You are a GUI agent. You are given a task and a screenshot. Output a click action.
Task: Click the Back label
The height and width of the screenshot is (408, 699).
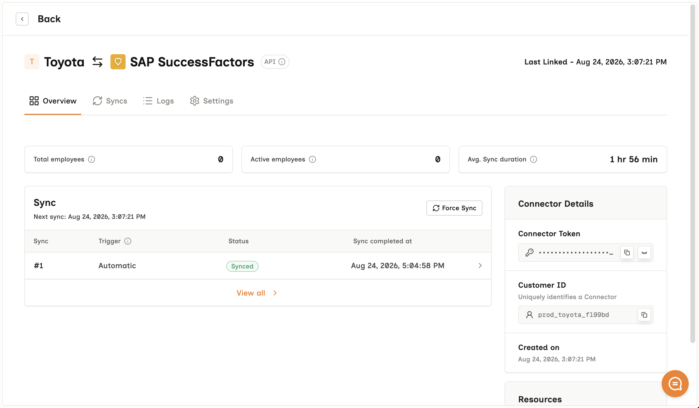click(x=49, y=19)
